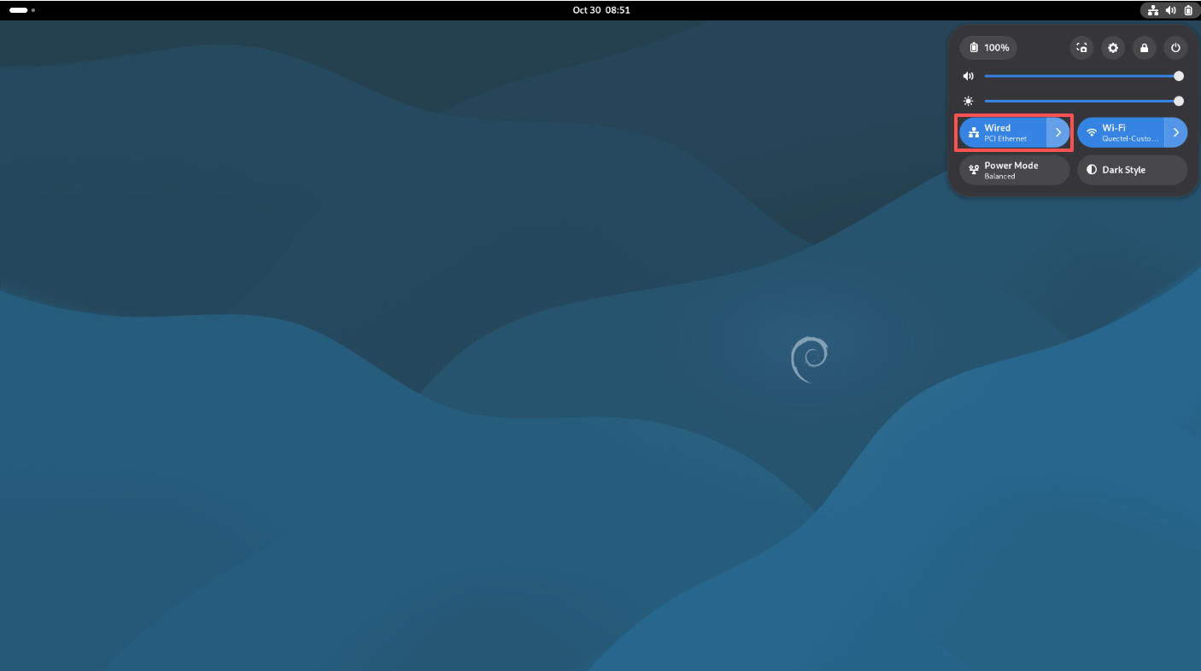Click the battery icon in the top bar

coord(1187,10)
